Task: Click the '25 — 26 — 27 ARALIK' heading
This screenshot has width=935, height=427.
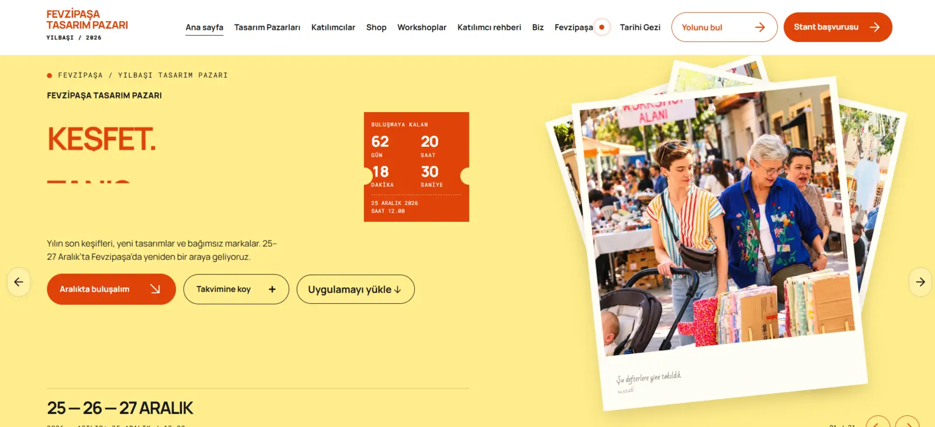Action: 120,408
